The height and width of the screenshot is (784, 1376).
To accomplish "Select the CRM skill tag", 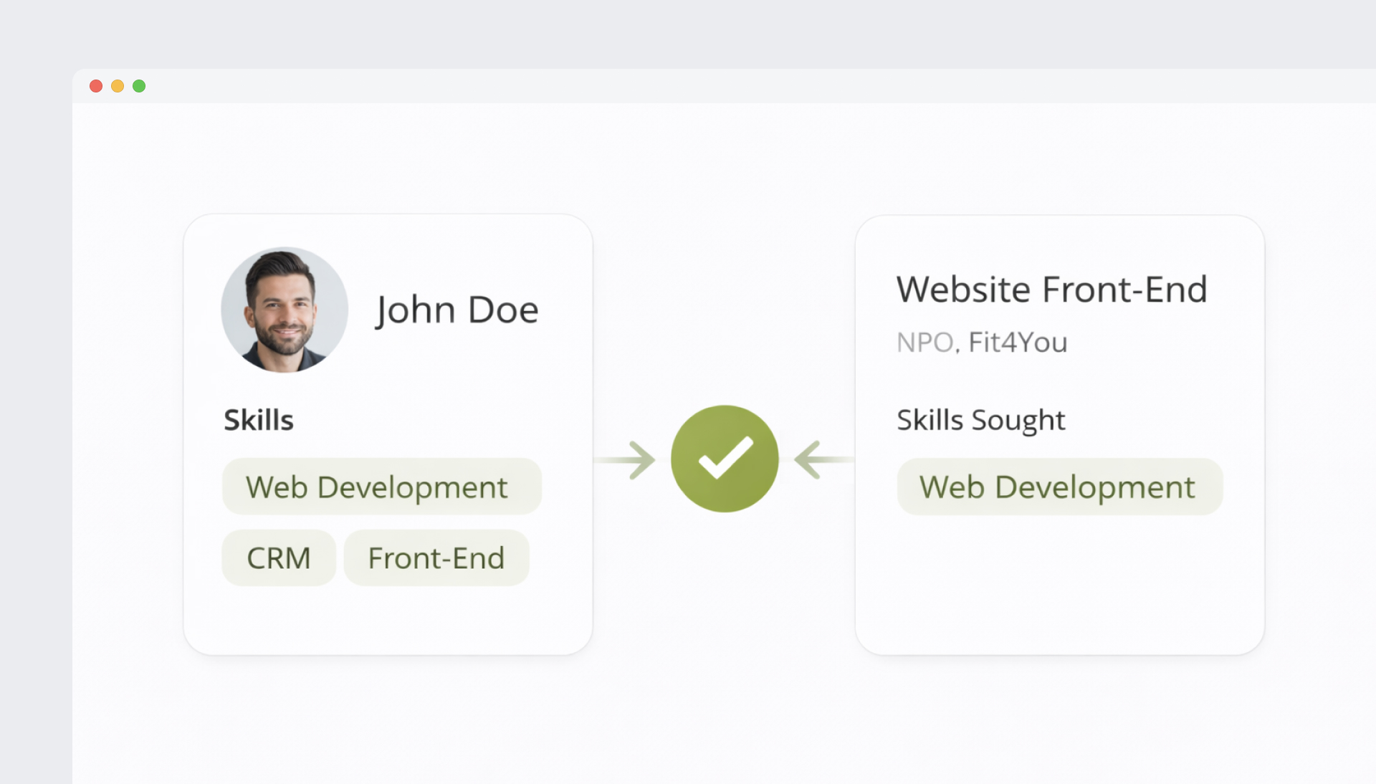I will tap(279, 558).
